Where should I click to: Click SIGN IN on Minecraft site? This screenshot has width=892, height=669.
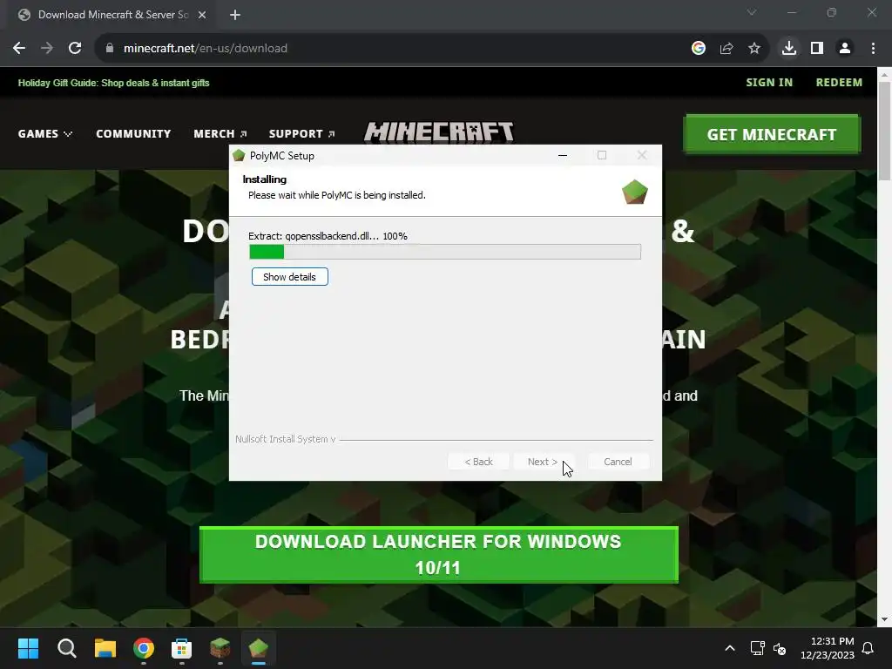(x=769, y=83)
